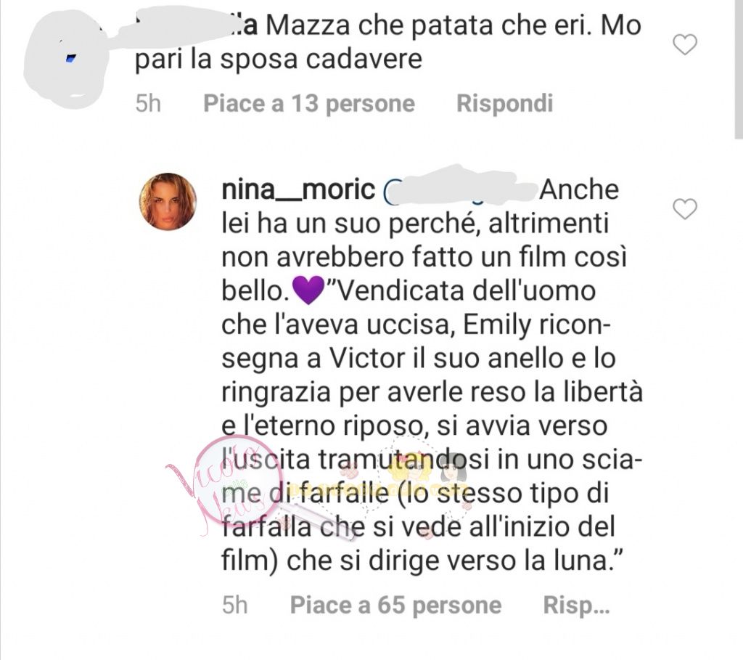Open nina__moric's profile picture
The width and height of the screenshot is (743, 660).
pyautogui.click(x=168, y=202)
